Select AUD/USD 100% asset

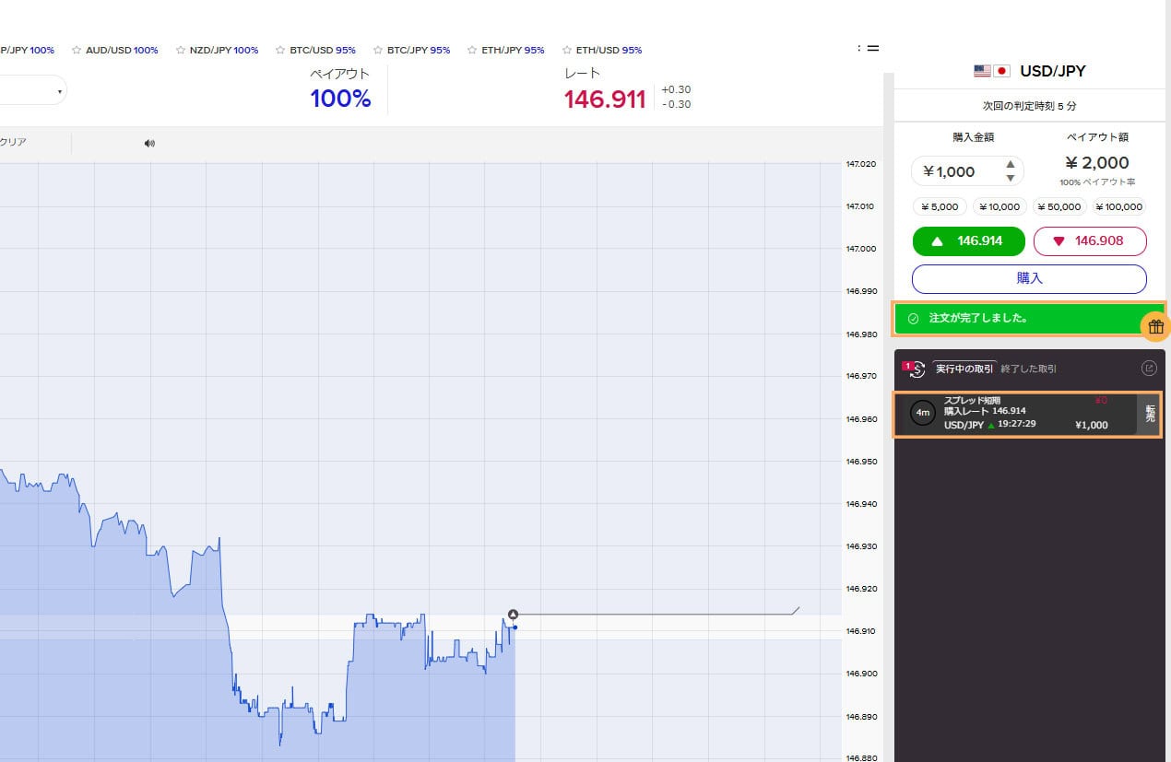click(x=122, y=50)
